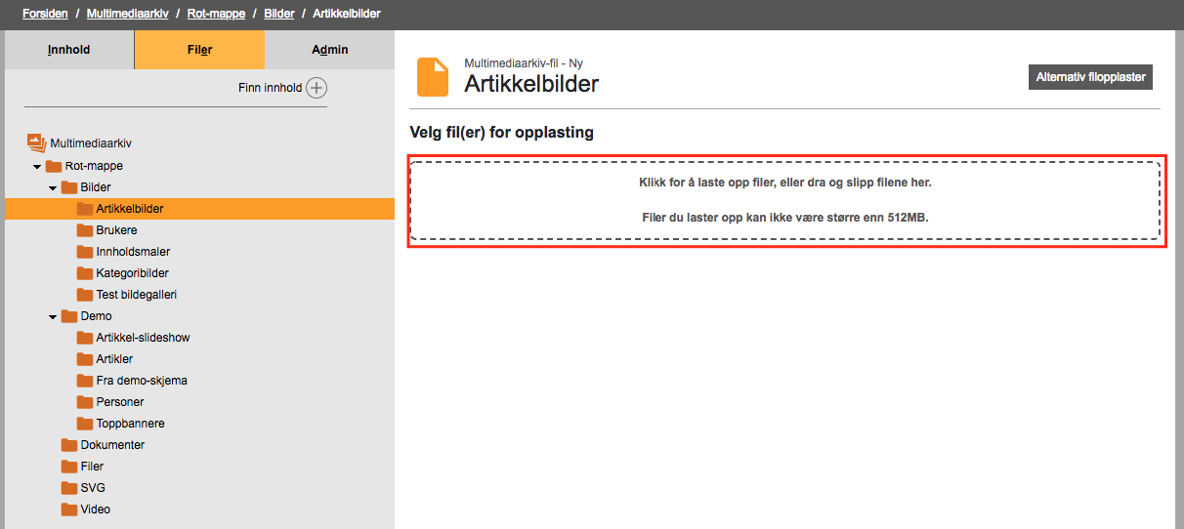Select Video label in the tree
Screen dimensions: 1184x529
point(96,509)
